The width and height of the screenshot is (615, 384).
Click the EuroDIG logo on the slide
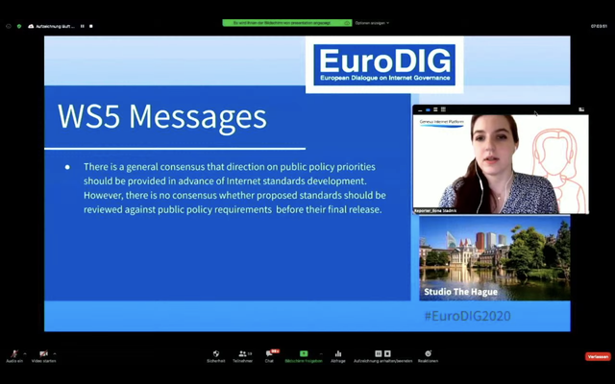click(x=384, y=64)
